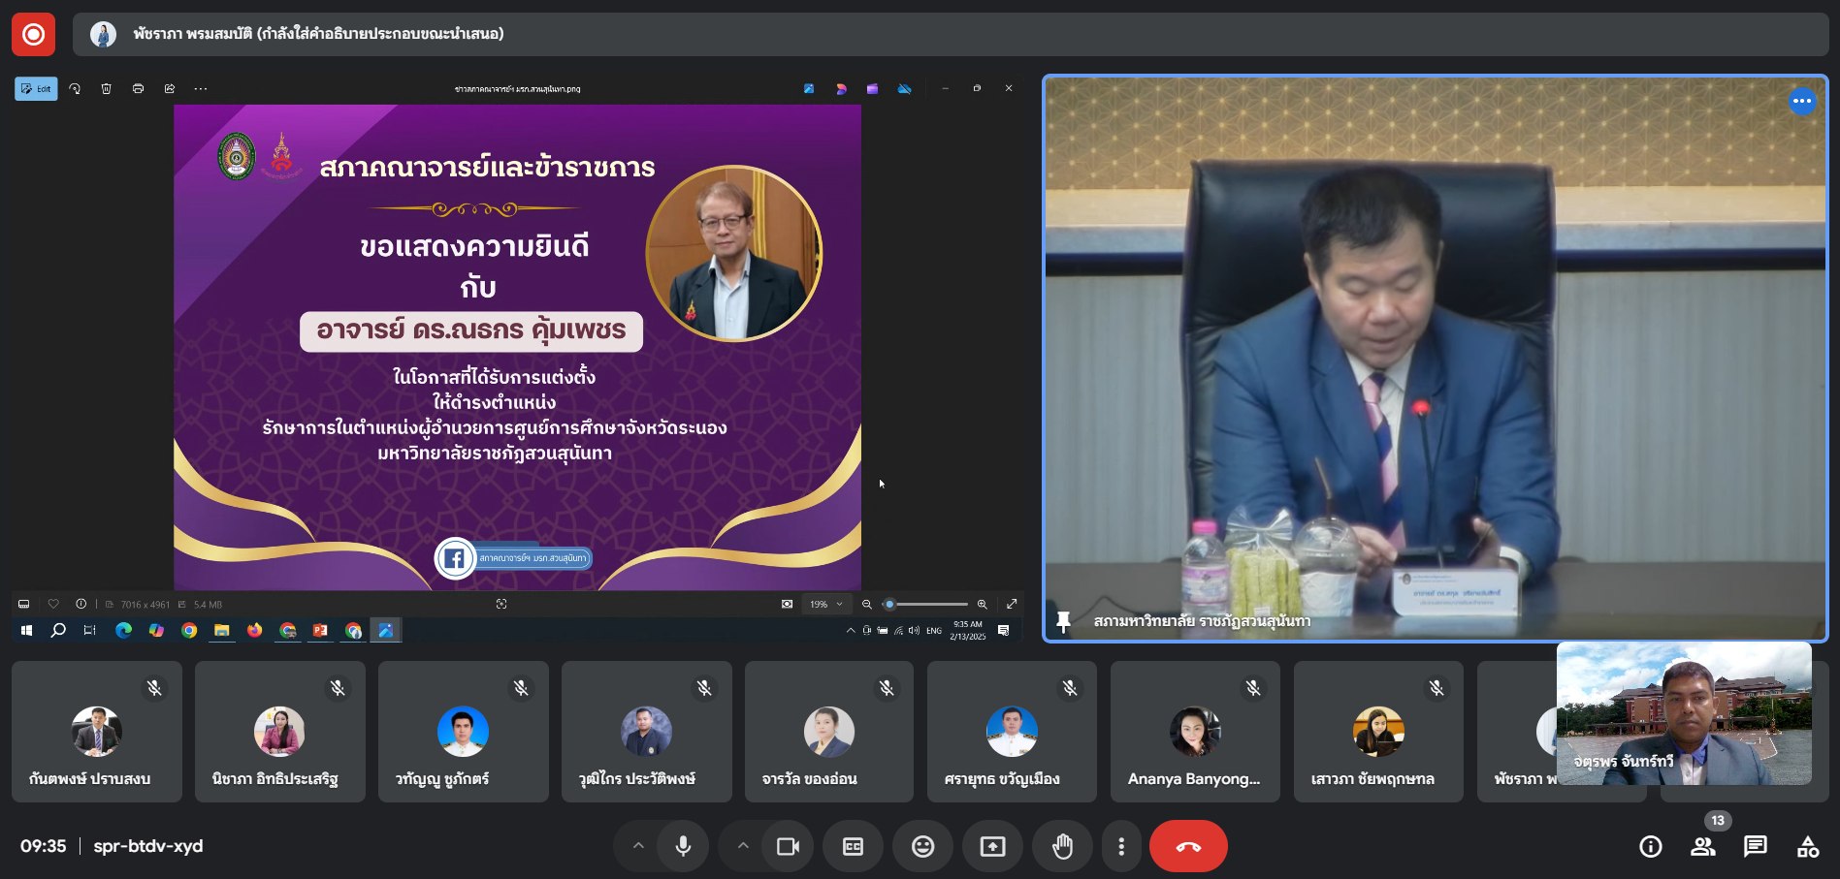Click the red recording indicator icon
Image resolution: width=1840 pixels, height=879 pixels.
coord(33,34)
